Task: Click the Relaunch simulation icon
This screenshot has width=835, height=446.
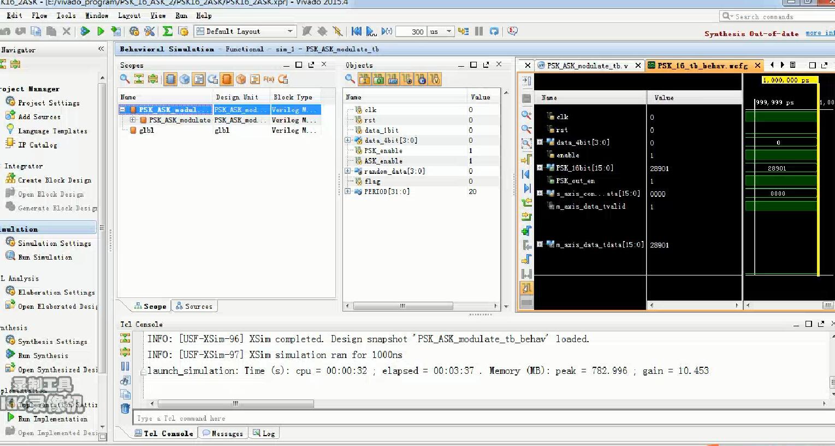Action: point(494,31)
